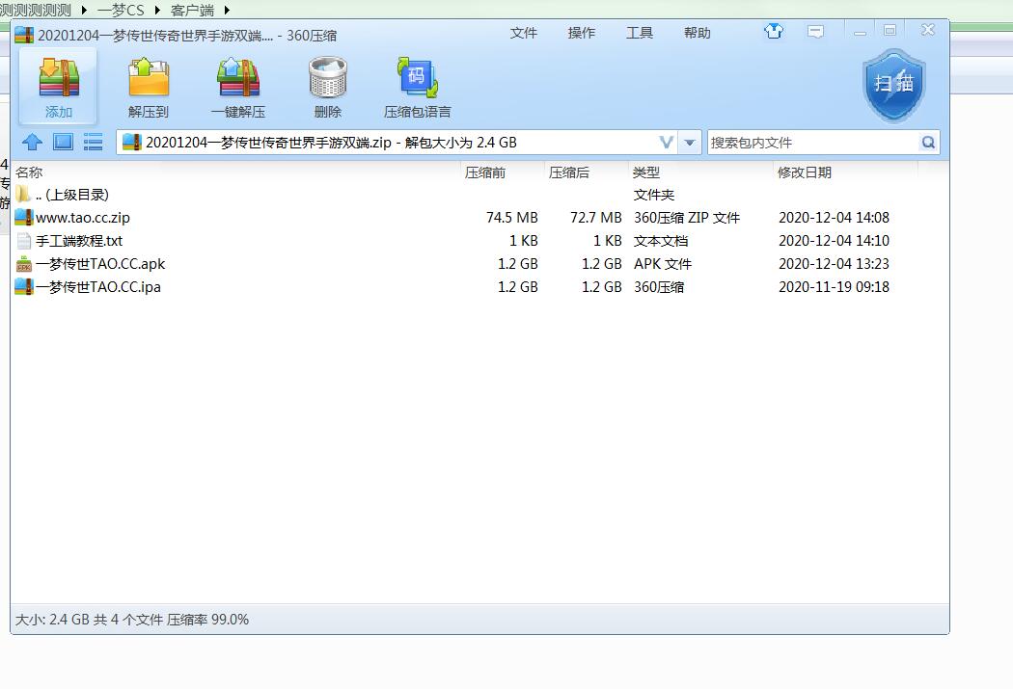The image size is (1013, 689).
Task: Select the 一梦传世TAO.CC.apk file
Action: 100,264
